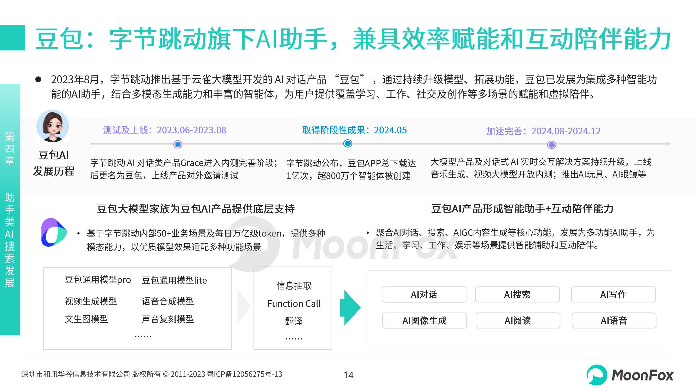The height and width of the screenshot is (392, 697).
Task: Click the 测试及上线 timeline label
Action: pyautogui.click(x=164, y=130)
